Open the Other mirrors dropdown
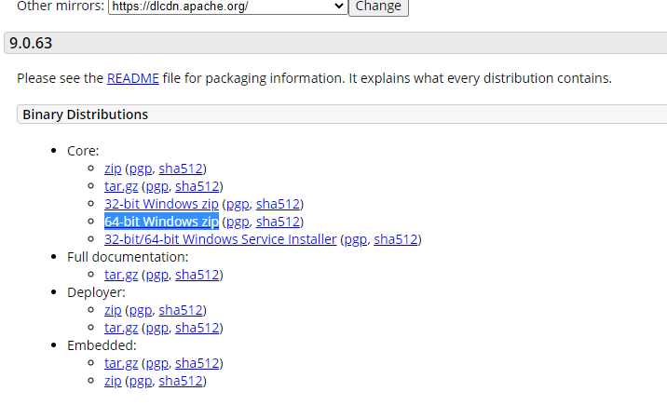This screenshot has height=405, width=667. click(228, 7)
